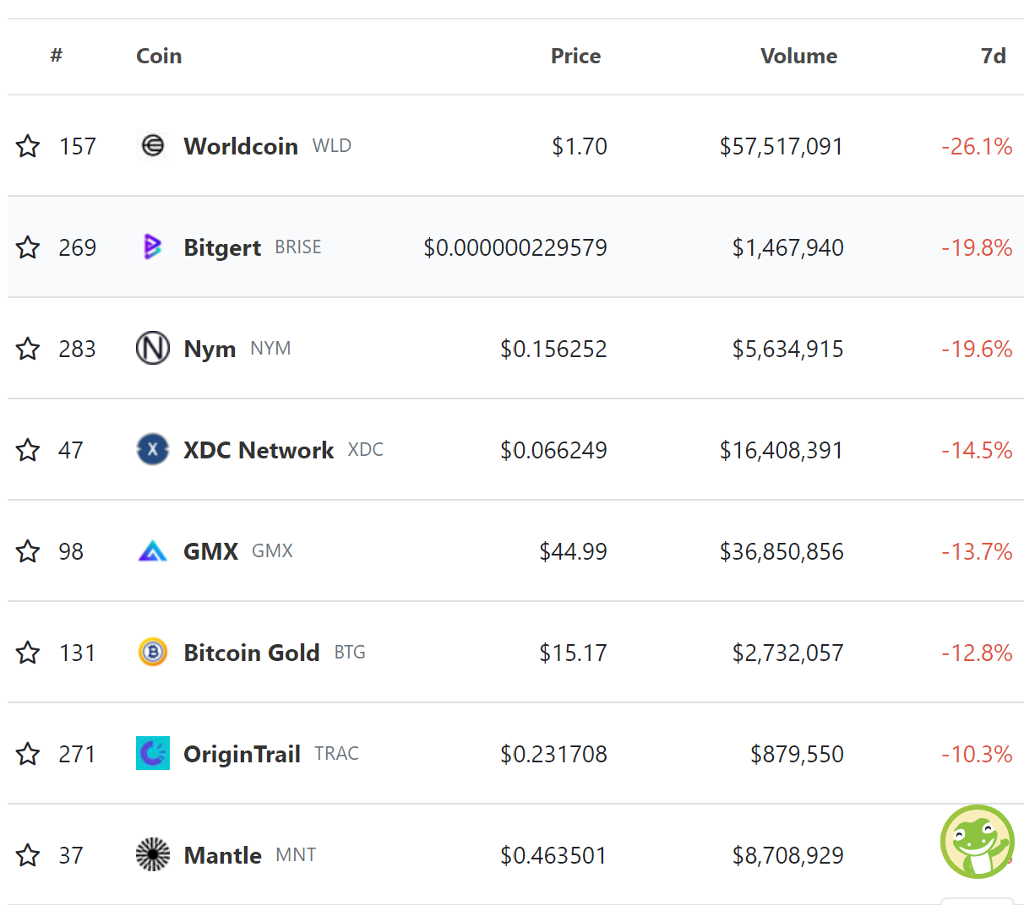
Task: Click the Bitcoin Gold logo icon
Action: coord(153,653)
